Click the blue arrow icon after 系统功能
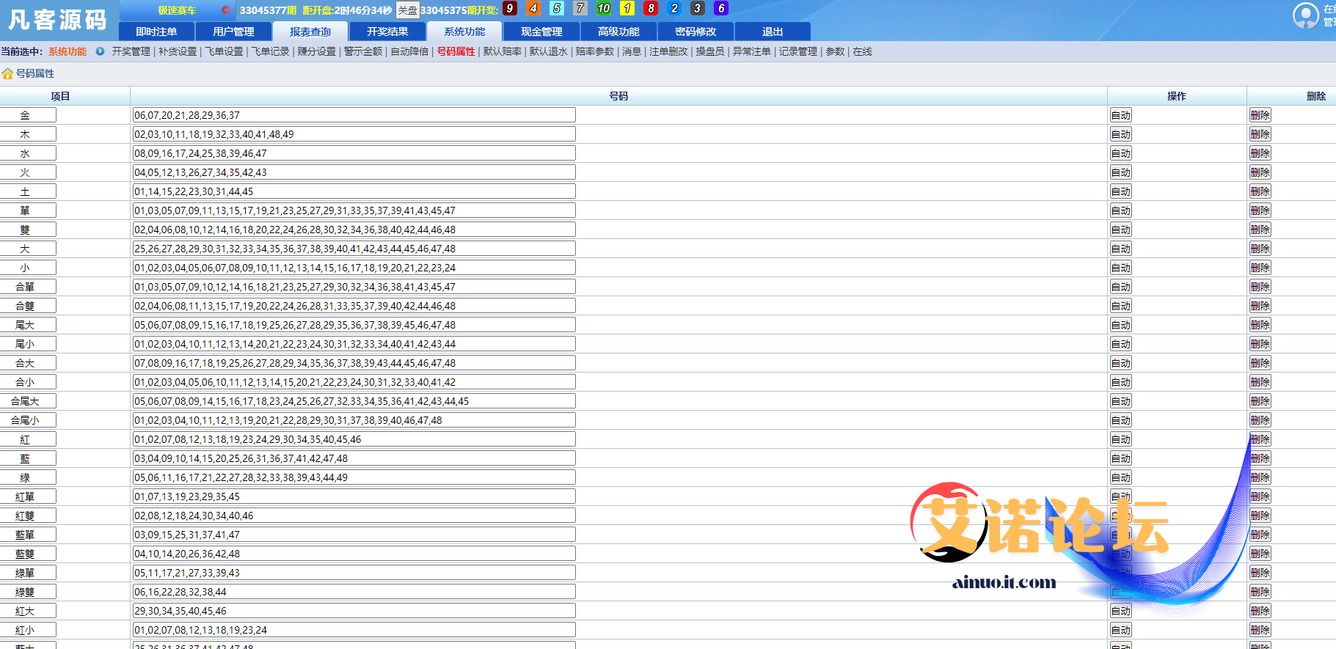Image resolution: width=1336 pixels, height=649 pixels. click(x=100, y=51)
